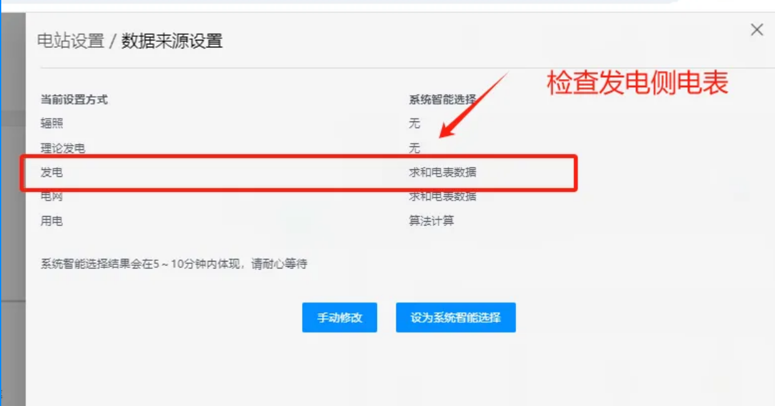Close the 数据来源设置 dialog with X icon
This screenshot has height=406, width=775.
pos(757,29)
